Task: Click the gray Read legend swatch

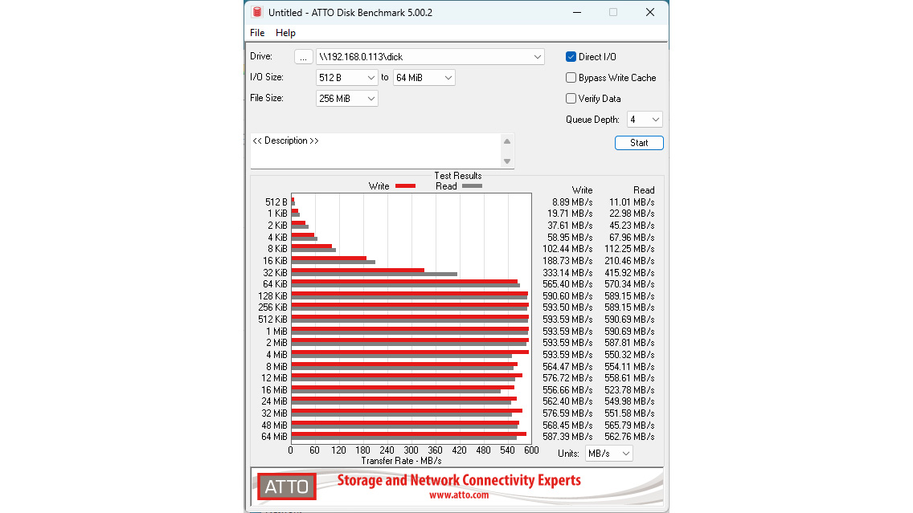Action: point(473,186)
